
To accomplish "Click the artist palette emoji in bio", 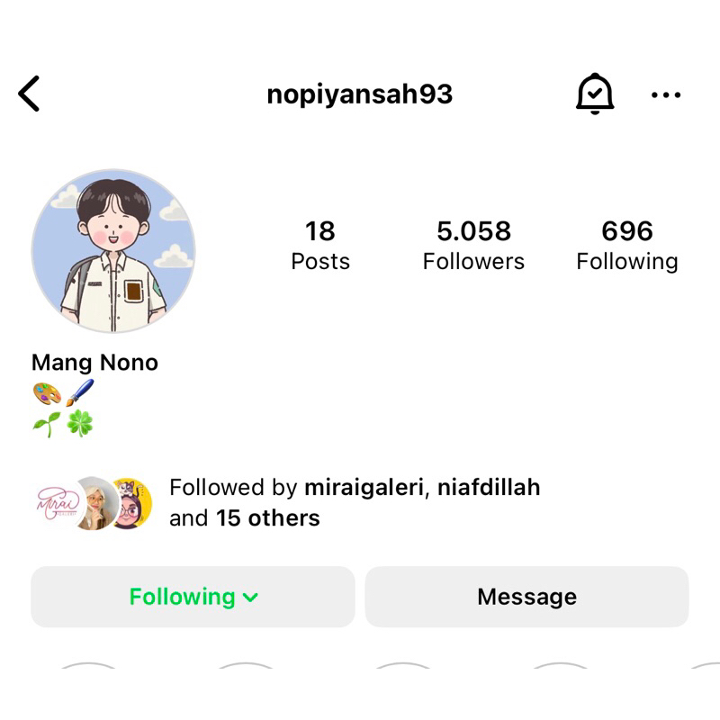I will point(47,394).
